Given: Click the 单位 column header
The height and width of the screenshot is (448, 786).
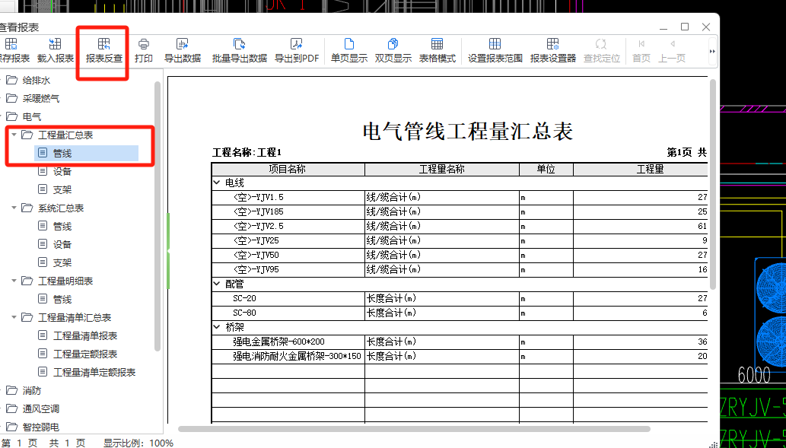Looking at the screenshot, I should click(546, 170).
